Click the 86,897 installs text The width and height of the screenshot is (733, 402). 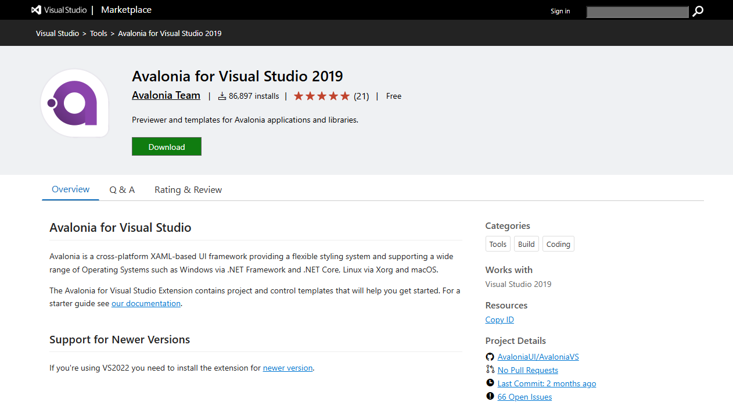pos(254,96)
